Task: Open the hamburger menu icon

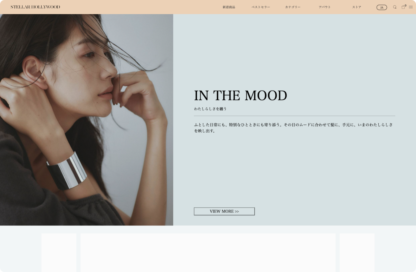Action: pyautogui.click(x=411, y=7)
